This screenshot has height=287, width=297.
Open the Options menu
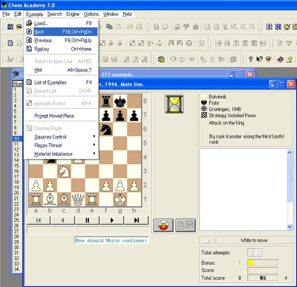pos(91,14)
